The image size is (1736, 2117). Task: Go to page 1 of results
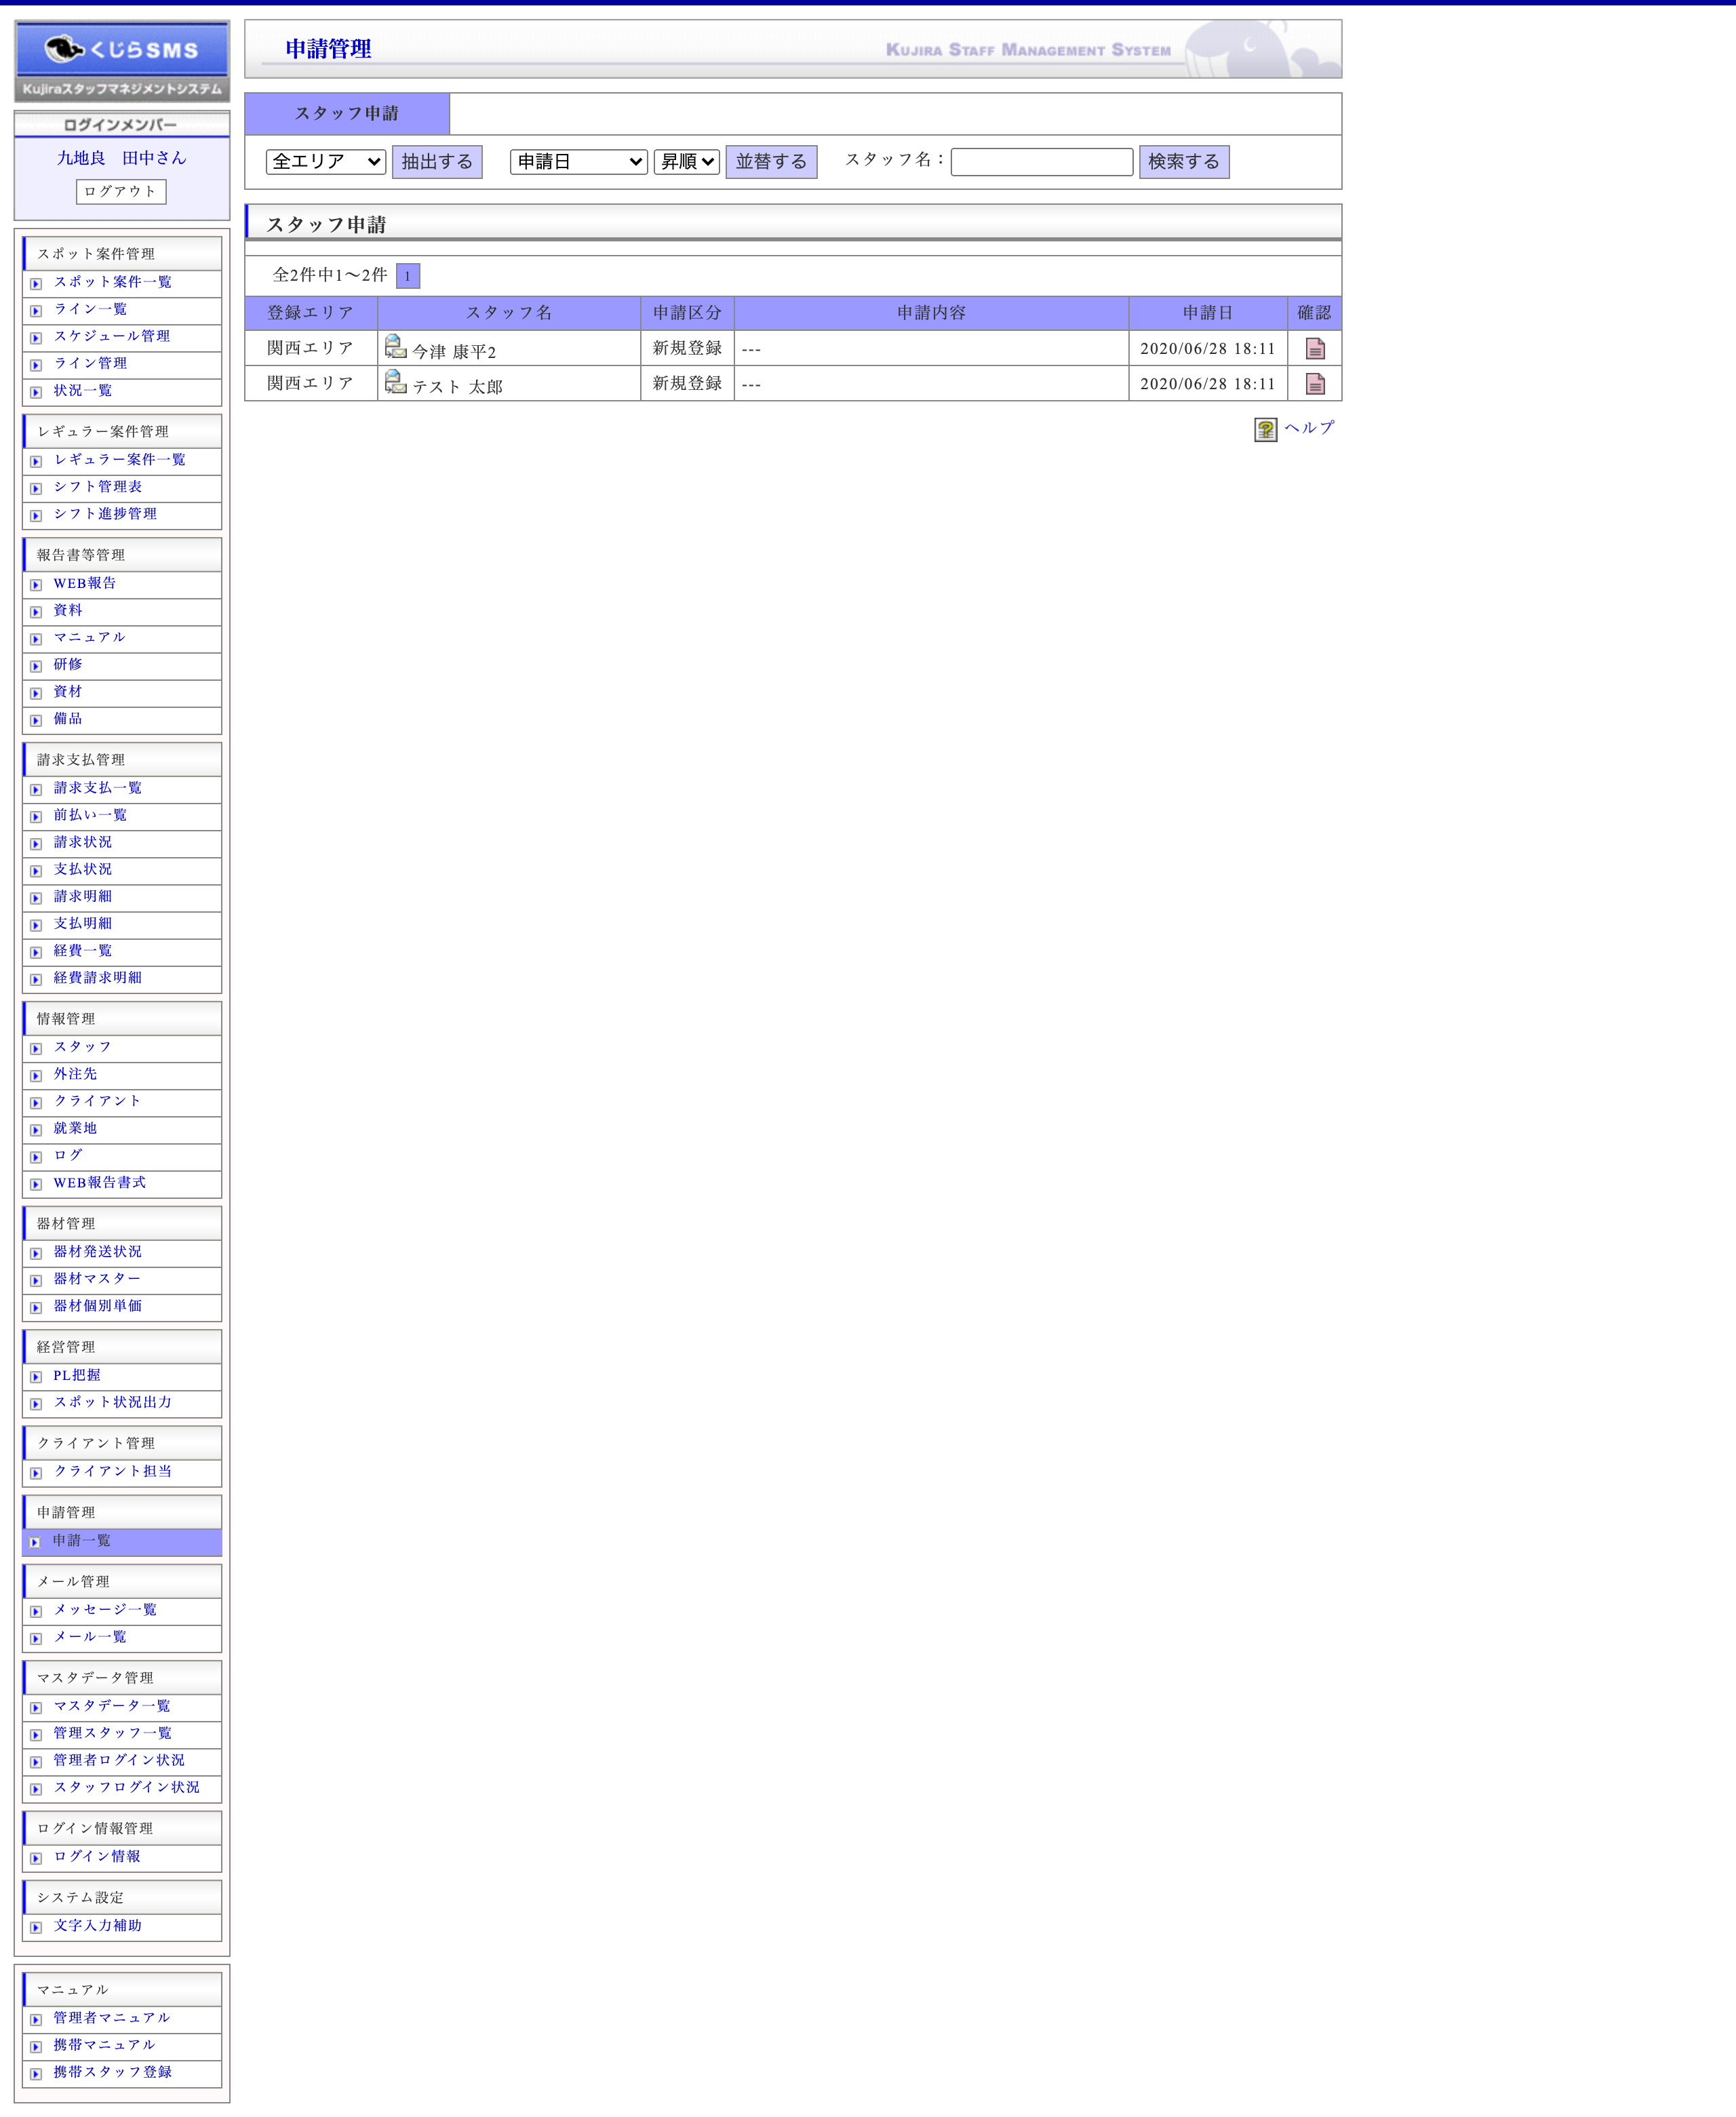tap(407, 276)
